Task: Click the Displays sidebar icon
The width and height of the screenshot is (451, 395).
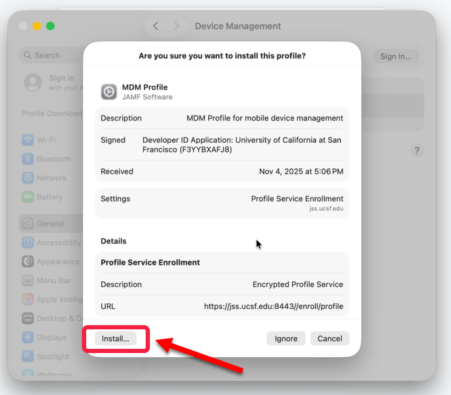Action: pyautogui.click(x=28, y=337)
